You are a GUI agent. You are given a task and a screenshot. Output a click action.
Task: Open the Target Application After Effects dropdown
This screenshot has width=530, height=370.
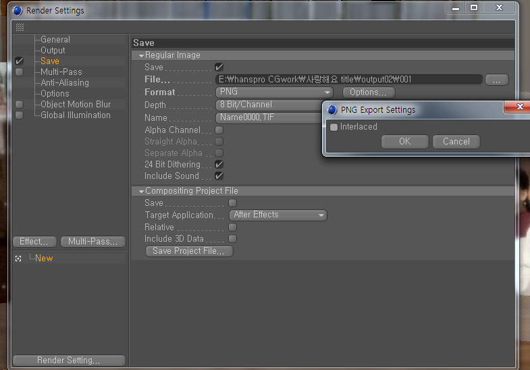(278, 215)
